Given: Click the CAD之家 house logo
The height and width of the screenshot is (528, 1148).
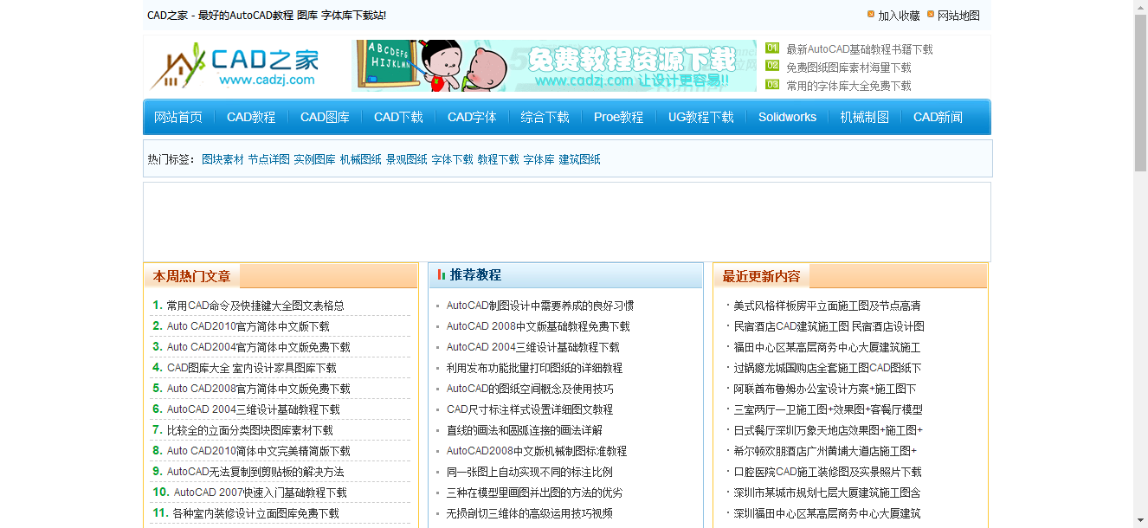Looking at the screenshot, I should point(235,67).
